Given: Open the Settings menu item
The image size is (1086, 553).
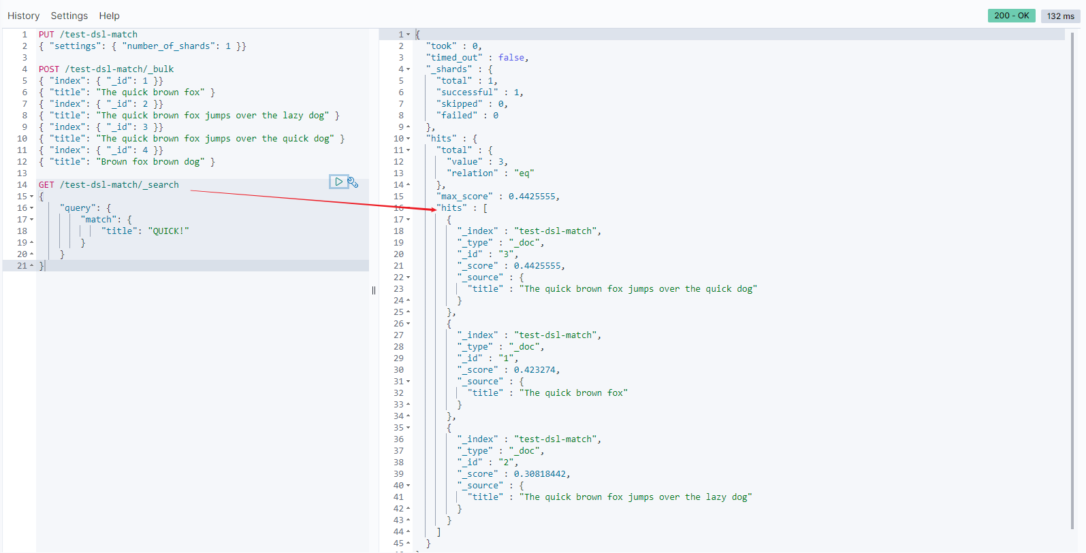Looking at the screenshot, I should tap(69, 16).
